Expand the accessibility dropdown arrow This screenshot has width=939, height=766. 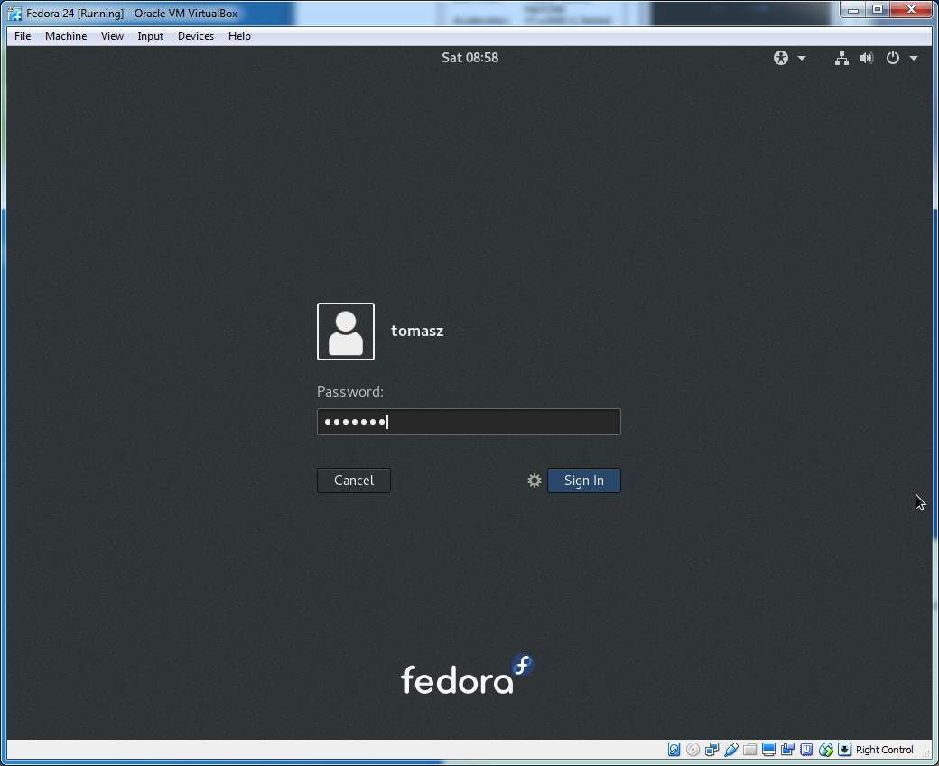[801, 58]
